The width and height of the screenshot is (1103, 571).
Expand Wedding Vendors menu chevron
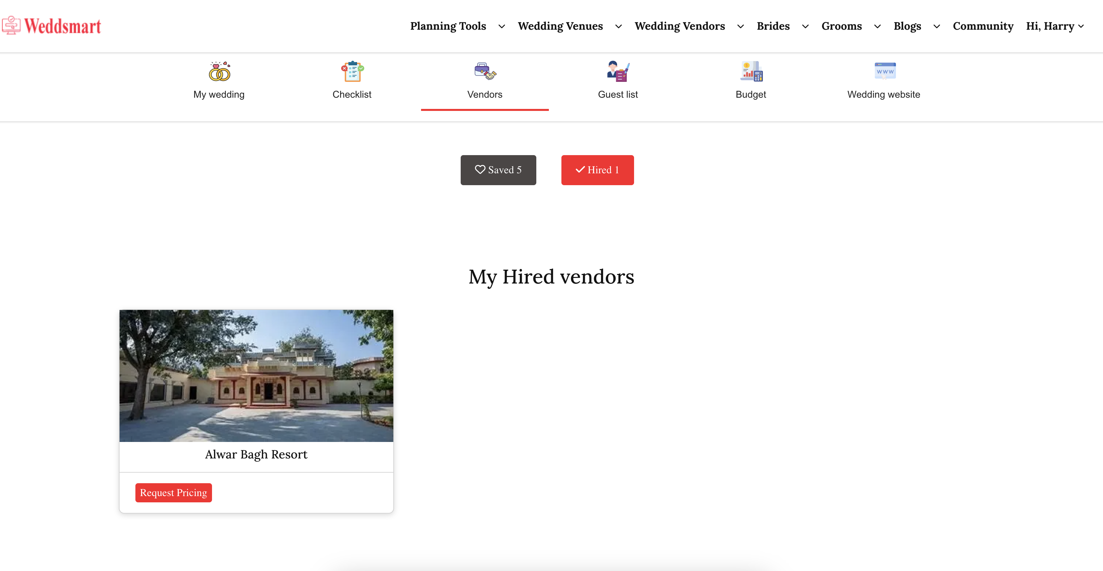[740, 26]
